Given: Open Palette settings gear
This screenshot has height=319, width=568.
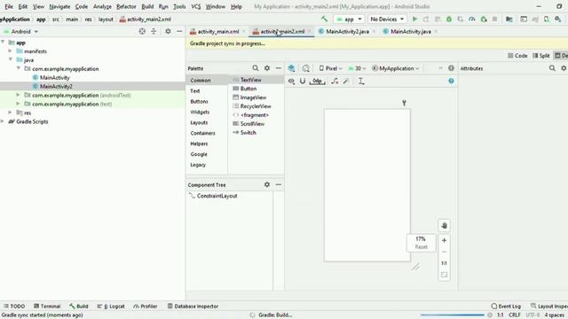Looking at the screenshot, I should click(267, 68).
